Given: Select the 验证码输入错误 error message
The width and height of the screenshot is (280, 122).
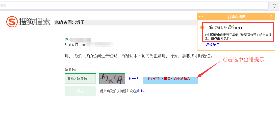Looking at the screenshot, I should [x=169, y=78].
